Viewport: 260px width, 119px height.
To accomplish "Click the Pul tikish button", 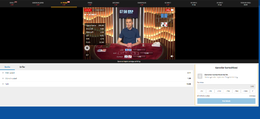I will [x=226, y=101].
